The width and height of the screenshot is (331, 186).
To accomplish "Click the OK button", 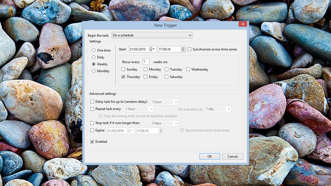I will pos(210,157).
